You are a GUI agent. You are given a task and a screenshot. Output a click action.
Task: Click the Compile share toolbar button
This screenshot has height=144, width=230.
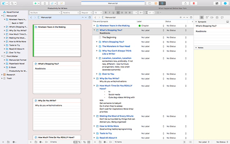(x=186, y=3)
